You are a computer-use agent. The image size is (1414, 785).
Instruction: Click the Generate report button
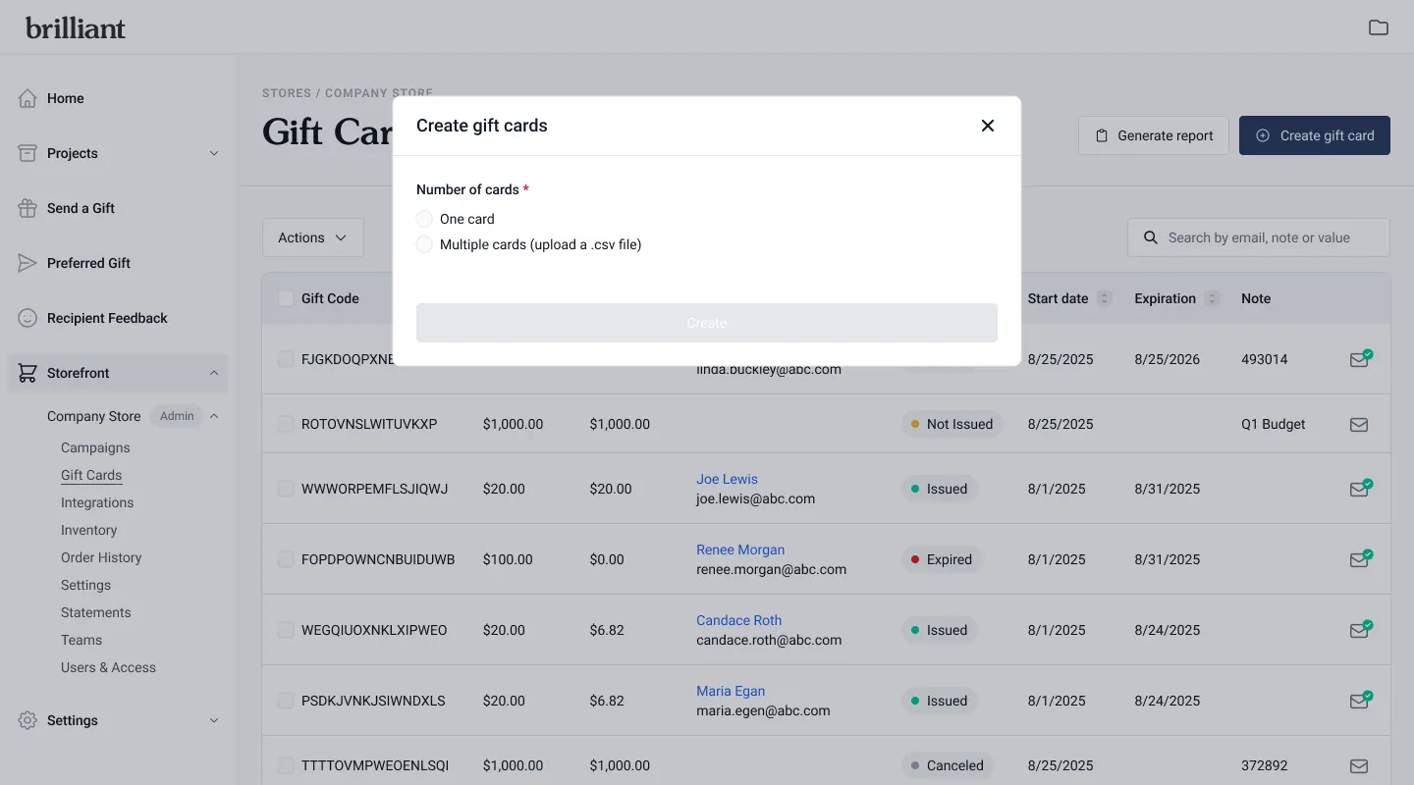[1154, 135]
